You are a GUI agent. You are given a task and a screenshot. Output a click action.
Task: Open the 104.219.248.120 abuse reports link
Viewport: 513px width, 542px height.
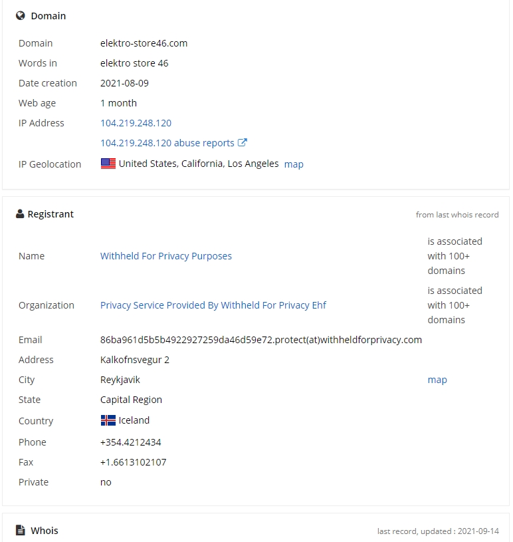[x=167, y=143]
